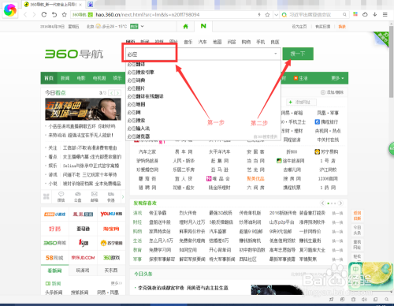Expand more tools arrow beside 快递

tap(123, 196)
